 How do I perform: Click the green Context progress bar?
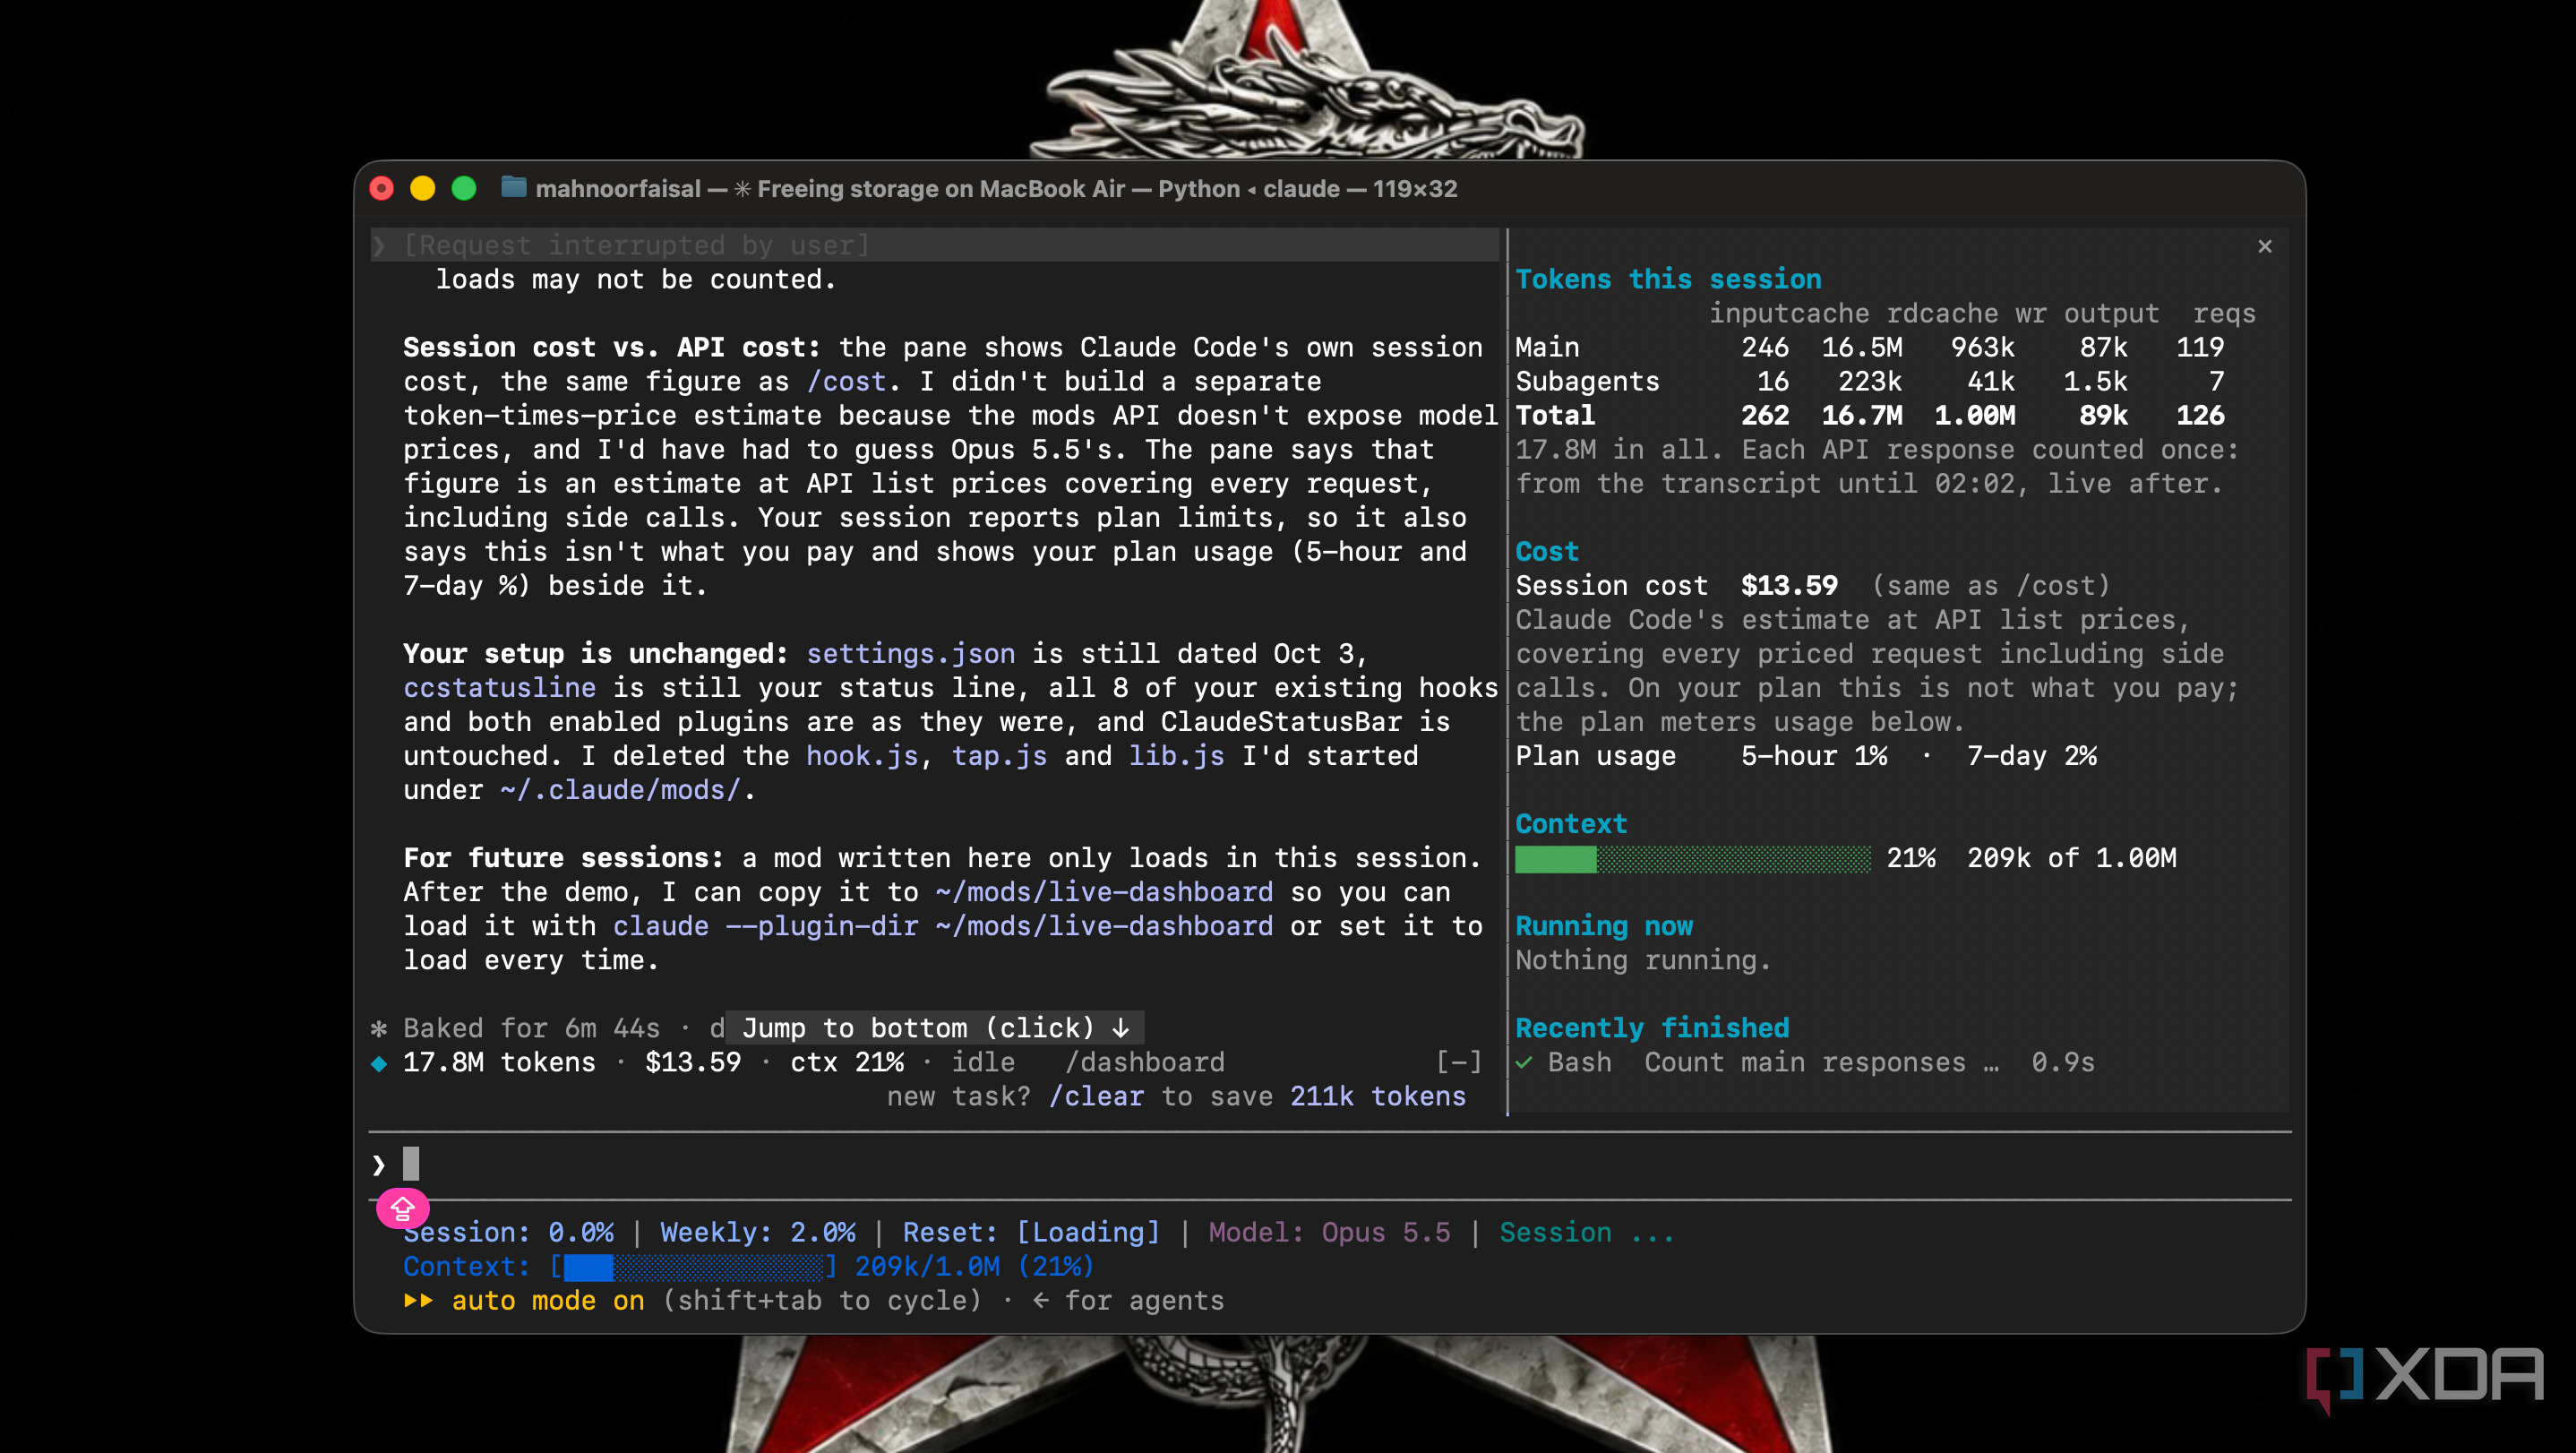point(1692,859)
